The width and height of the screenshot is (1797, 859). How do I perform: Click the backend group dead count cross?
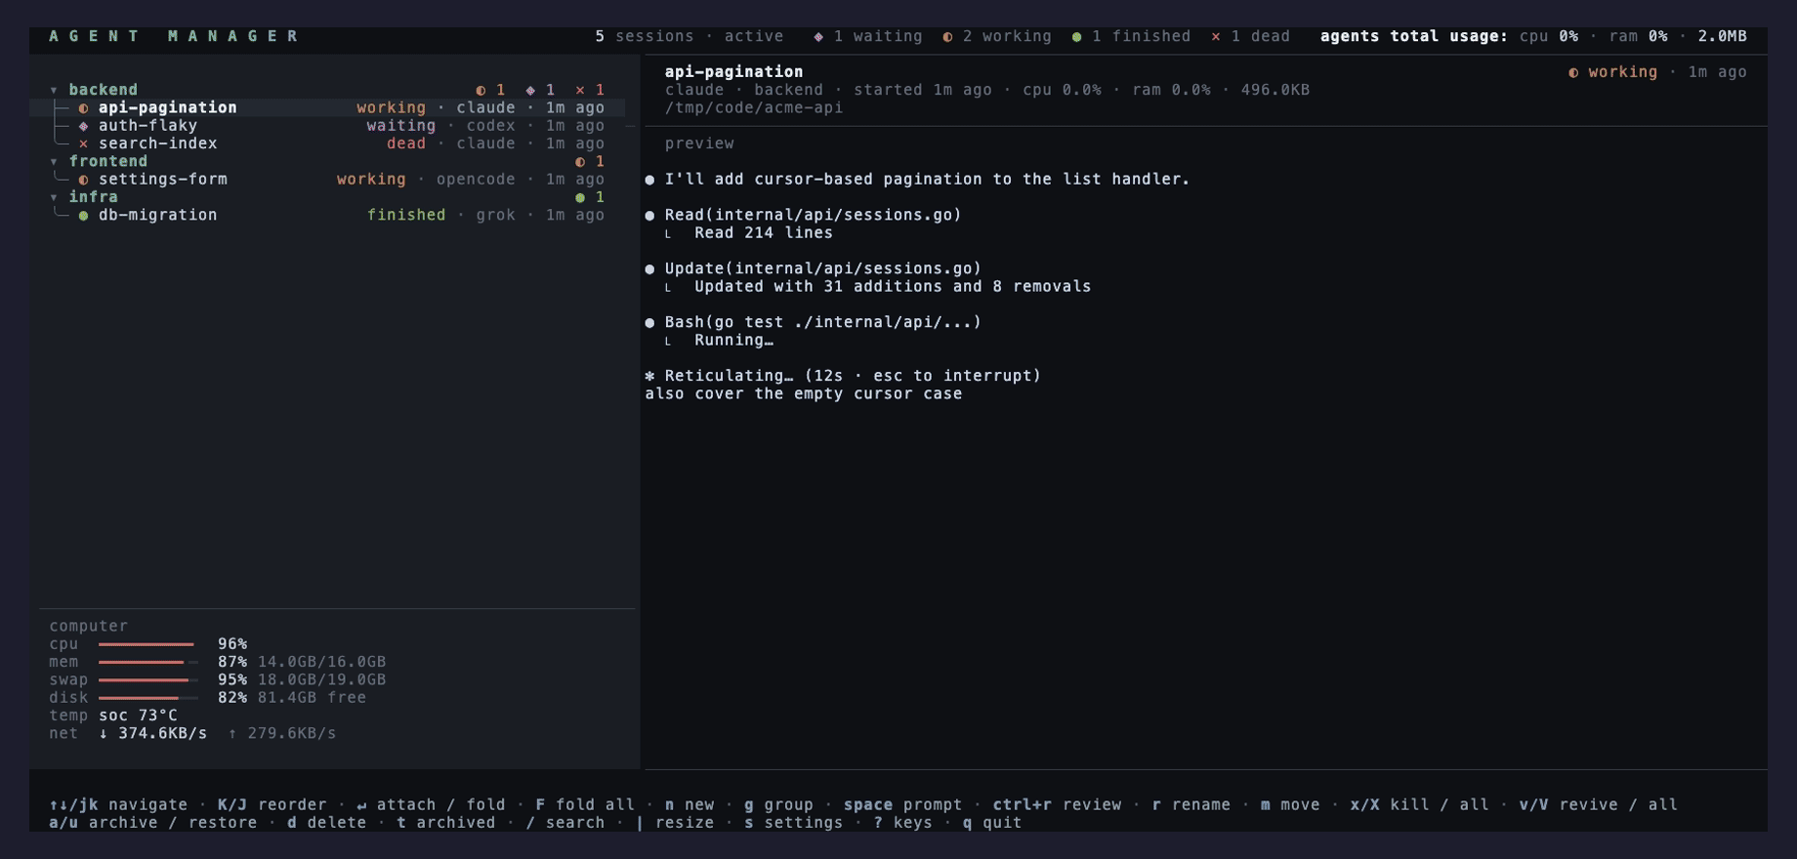click(580, 90)
